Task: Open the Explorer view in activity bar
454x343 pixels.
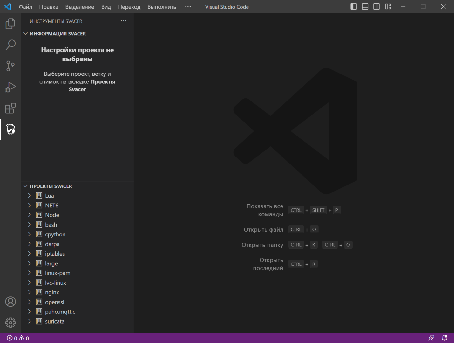Action: point(10,24)
